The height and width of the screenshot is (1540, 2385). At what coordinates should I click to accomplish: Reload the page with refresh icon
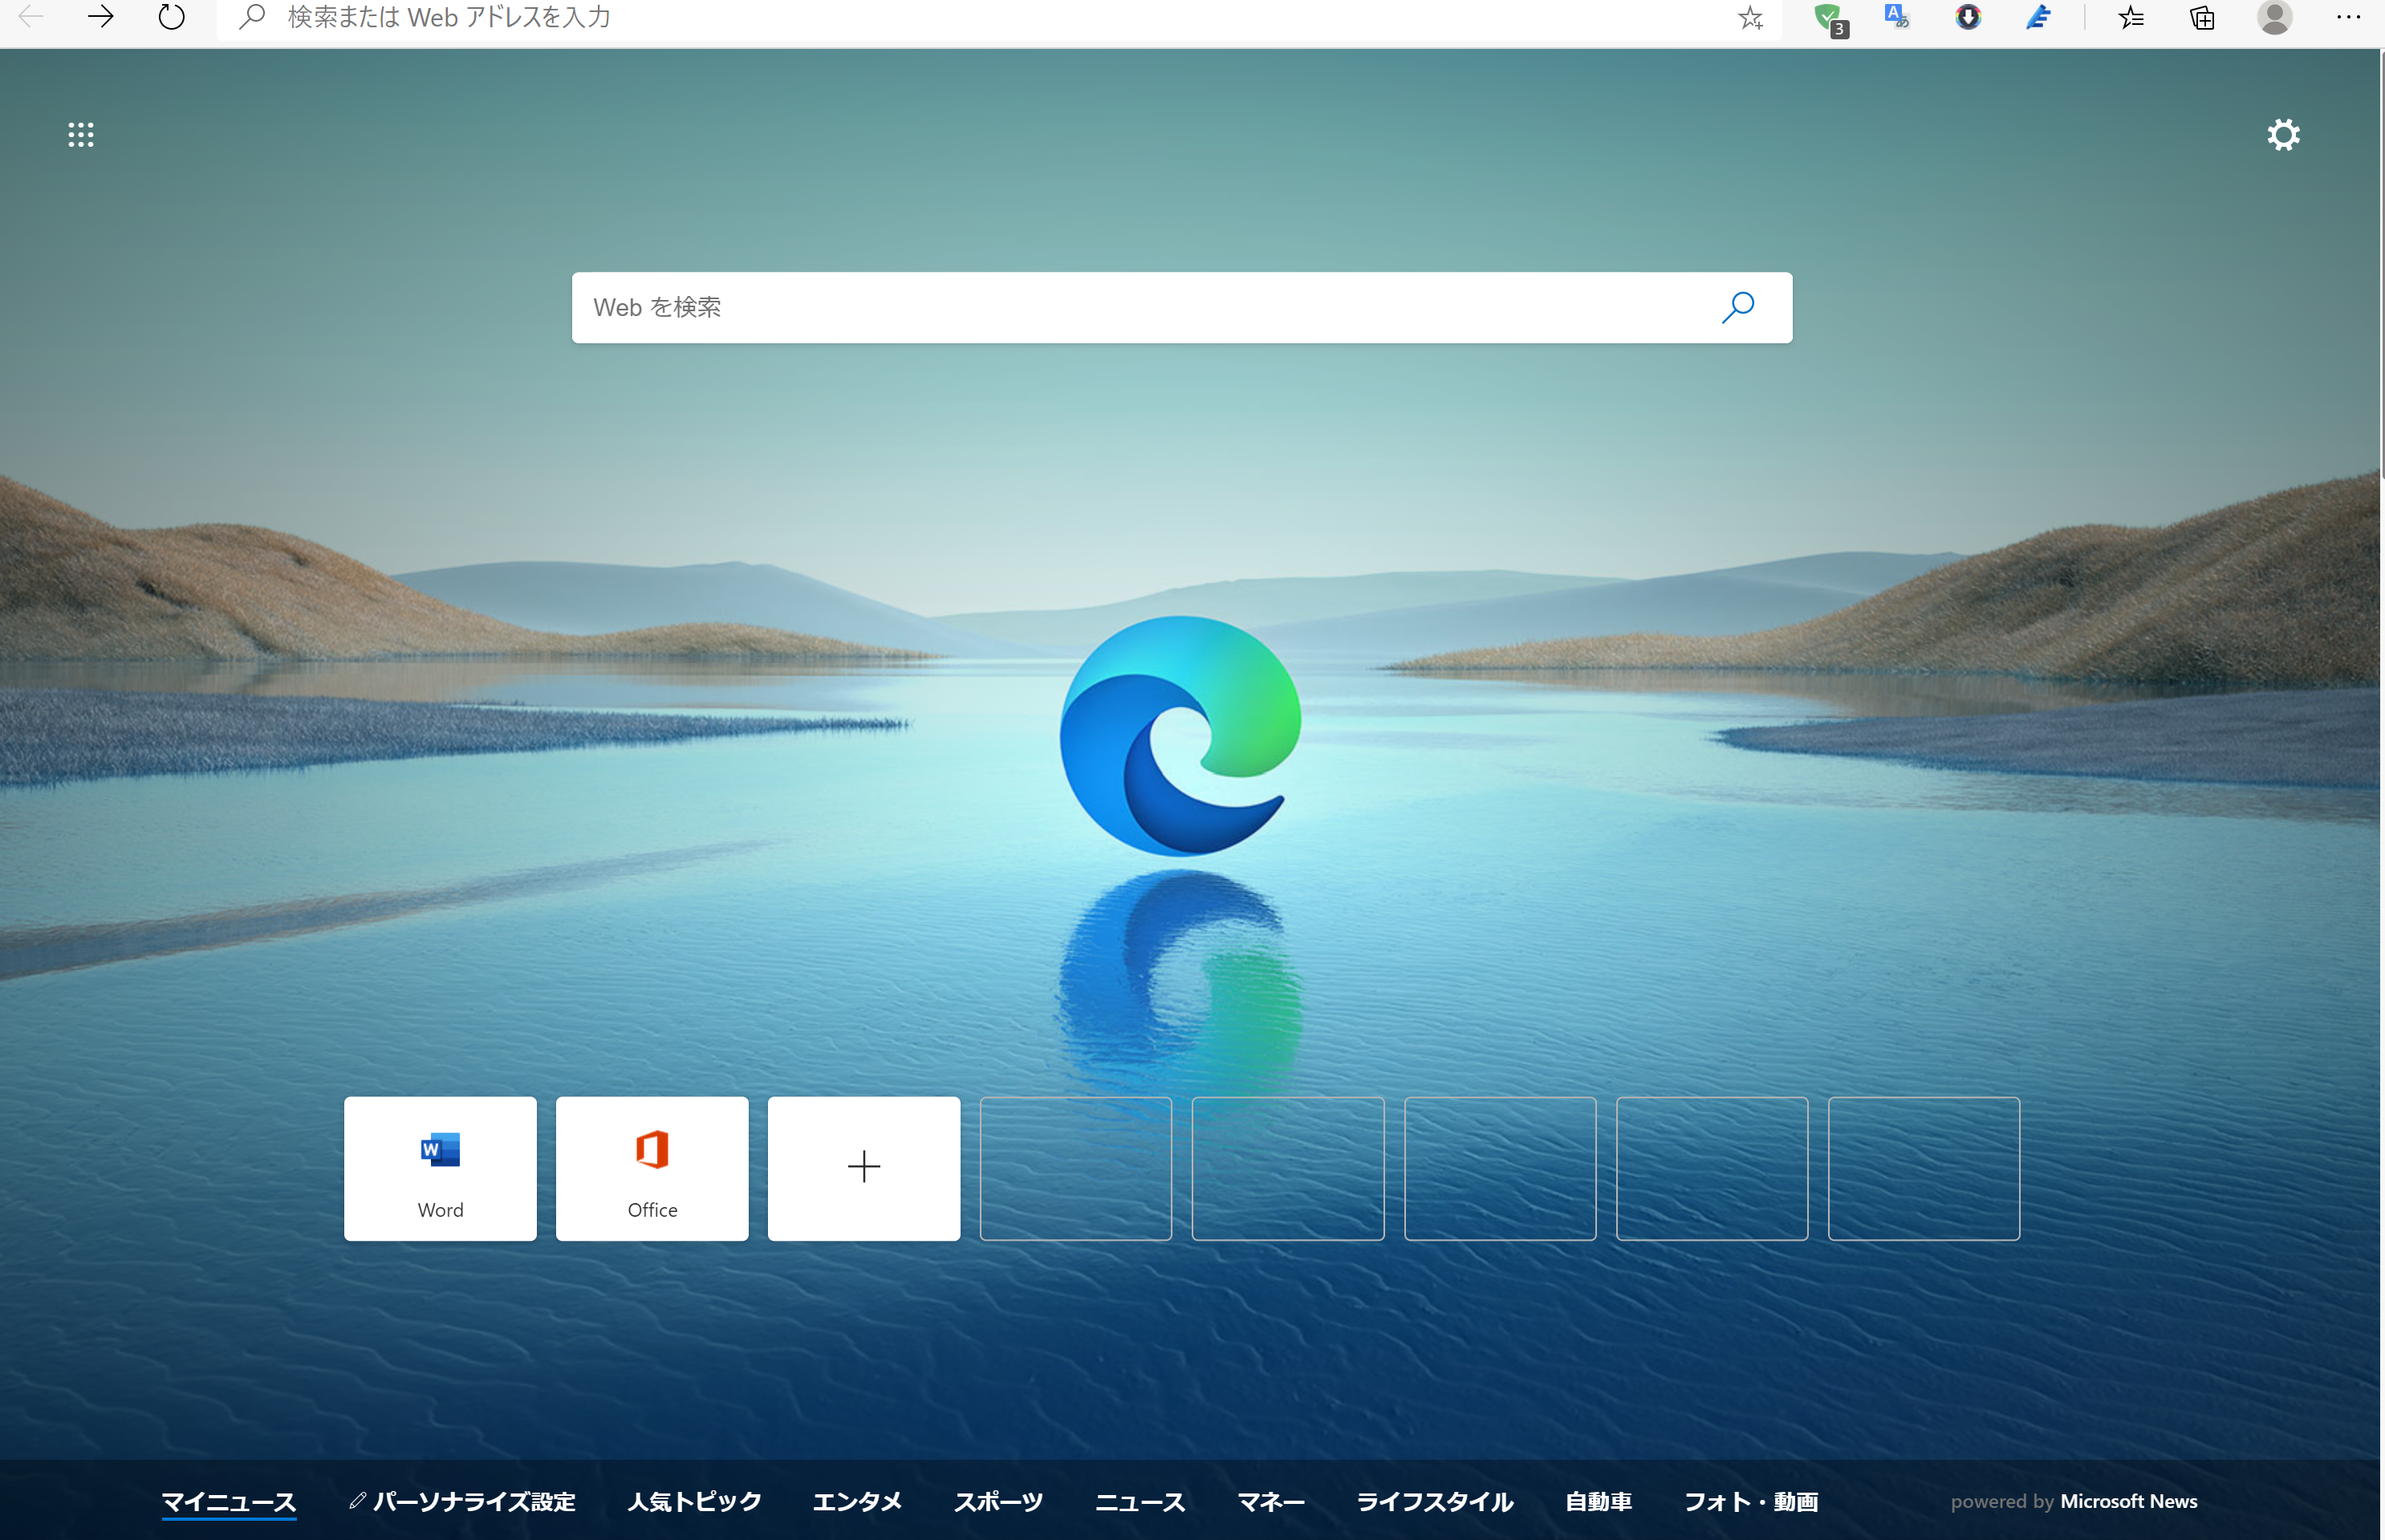[172, 16]
